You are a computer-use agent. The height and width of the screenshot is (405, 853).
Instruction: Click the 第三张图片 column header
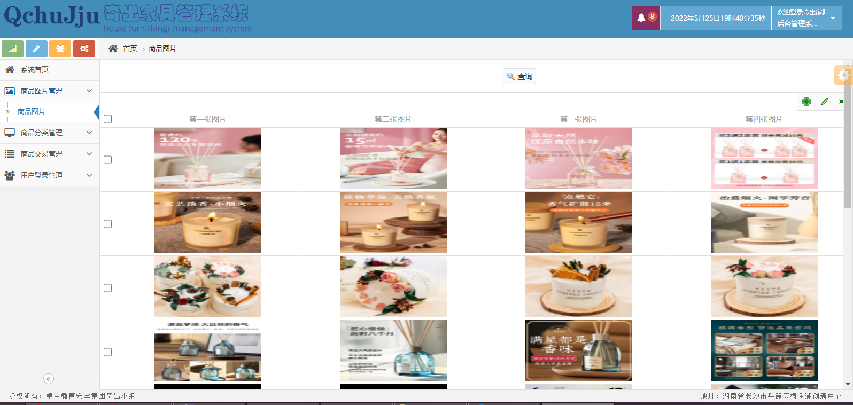tap(579, 119)
